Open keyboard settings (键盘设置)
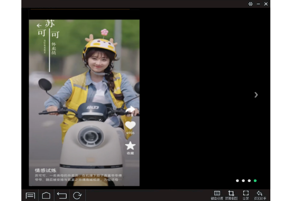This screenshot has height=201, width=291. (217, 195)
